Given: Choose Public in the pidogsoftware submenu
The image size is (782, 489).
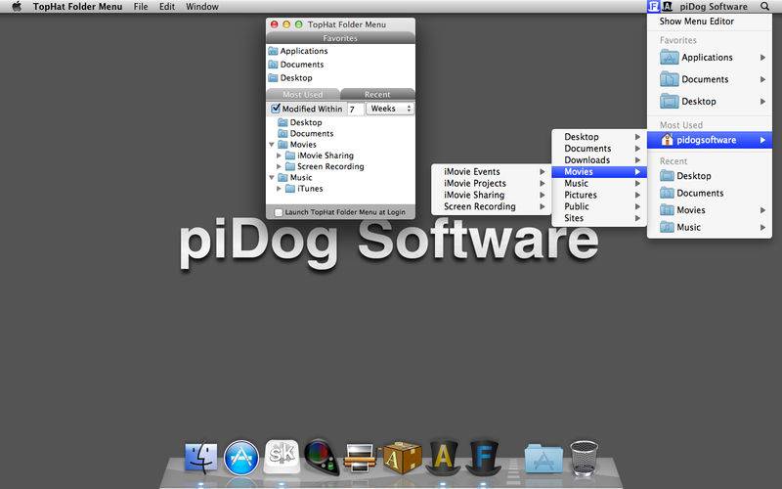Looking at the screenshot, I should coord(599,206).
